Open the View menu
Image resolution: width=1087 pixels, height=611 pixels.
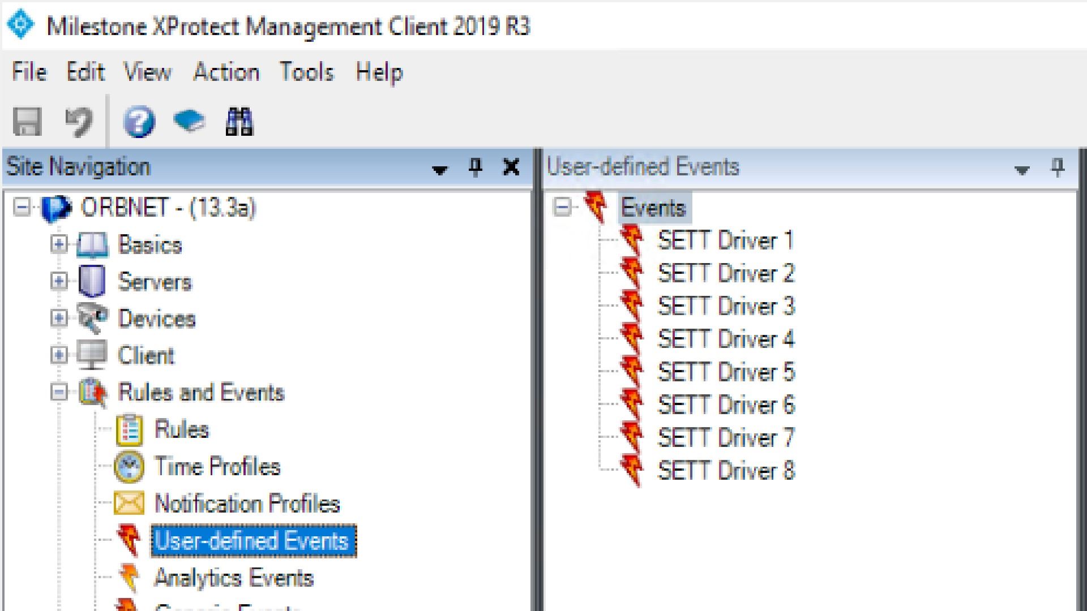coord(148,72)
